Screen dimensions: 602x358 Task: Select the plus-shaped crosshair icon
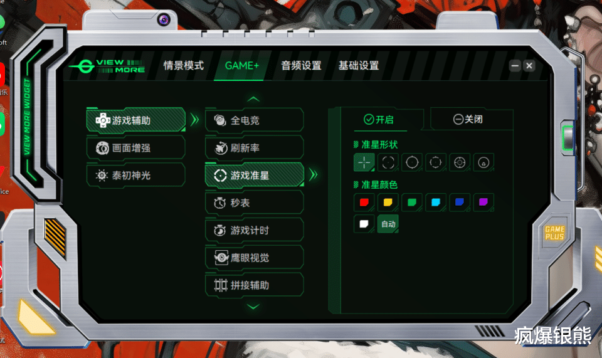click(364, 162)
